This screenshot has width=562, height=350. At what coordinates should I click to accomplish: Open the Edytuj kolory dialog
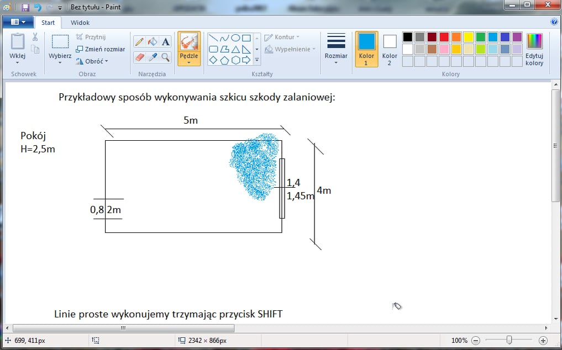(x=534, y=49)
